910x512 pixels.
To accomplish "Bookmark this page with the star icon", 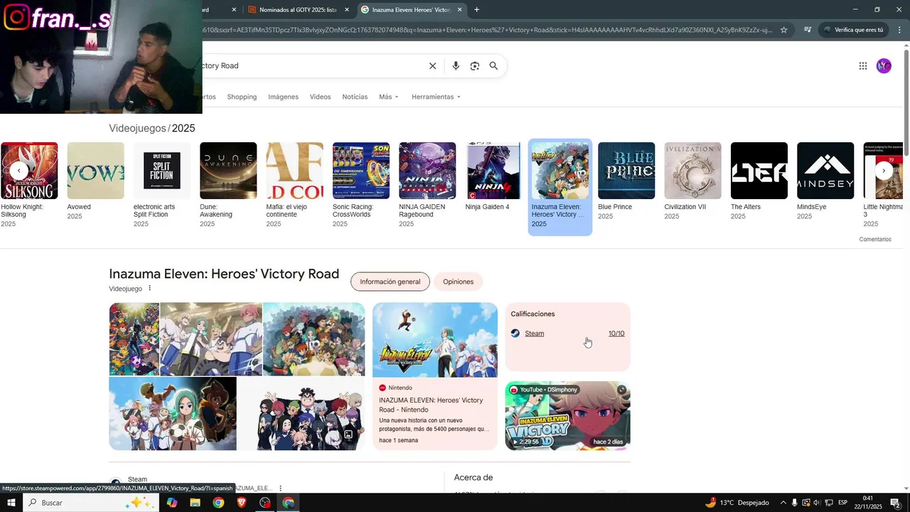I will point(784,30).
